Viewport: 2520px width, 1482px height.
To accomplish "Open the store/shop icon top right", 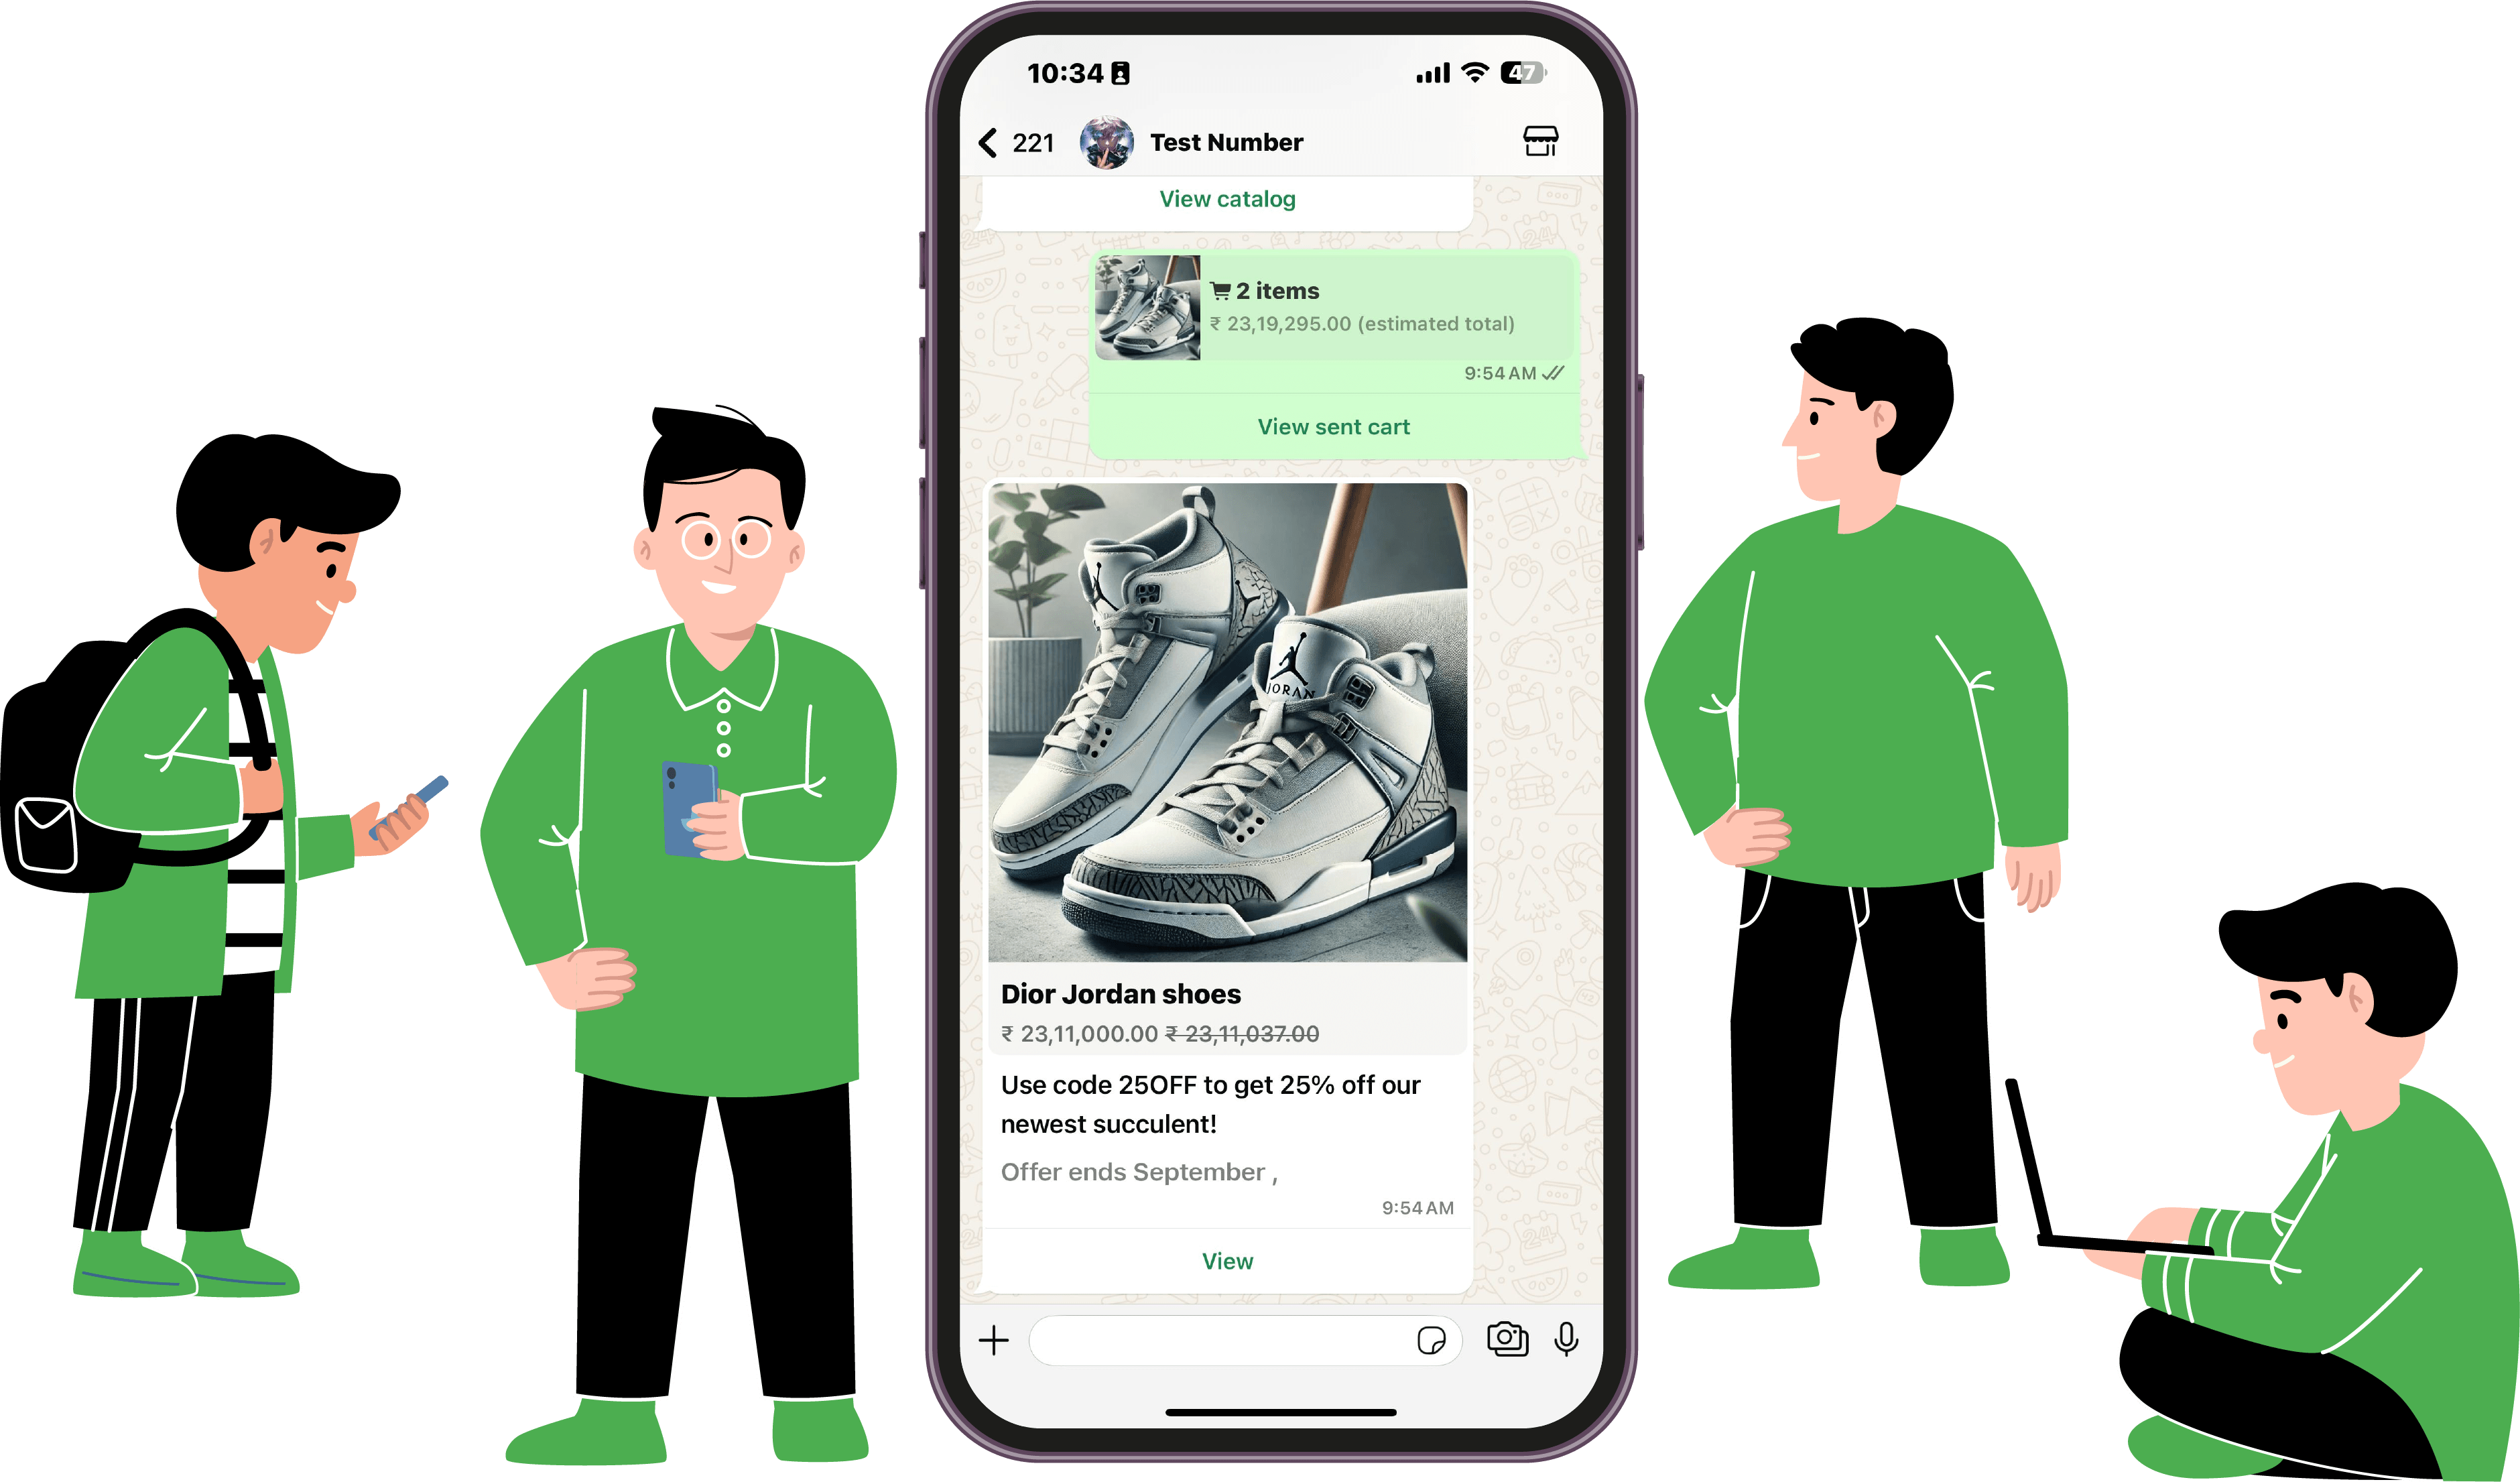I will [x=1537, y=141].
